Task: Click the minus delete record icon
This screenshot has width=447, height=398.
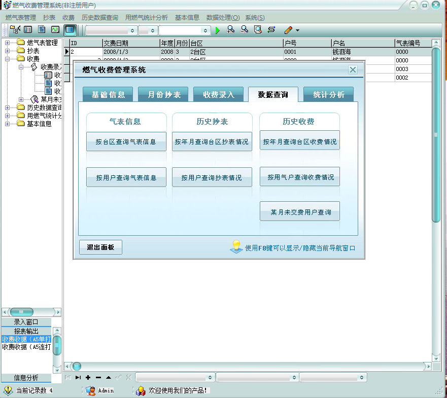Action: (98, 378)
